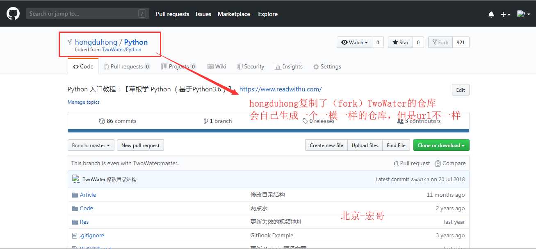Switch to the repository Pull requests tab
The width and height of the screenshot is (536, 250).
127,66
